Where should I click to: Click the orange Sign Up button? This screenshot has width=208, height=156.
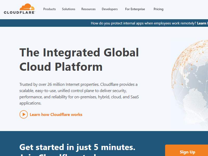pyautogui.click(x=186, y=150)
